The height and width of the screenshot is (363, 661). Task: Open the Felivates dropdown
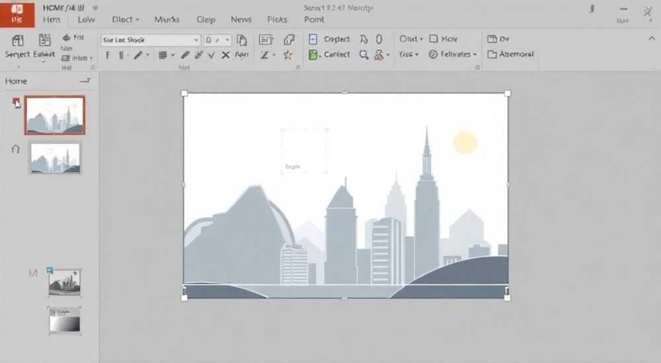coord(453,54)
